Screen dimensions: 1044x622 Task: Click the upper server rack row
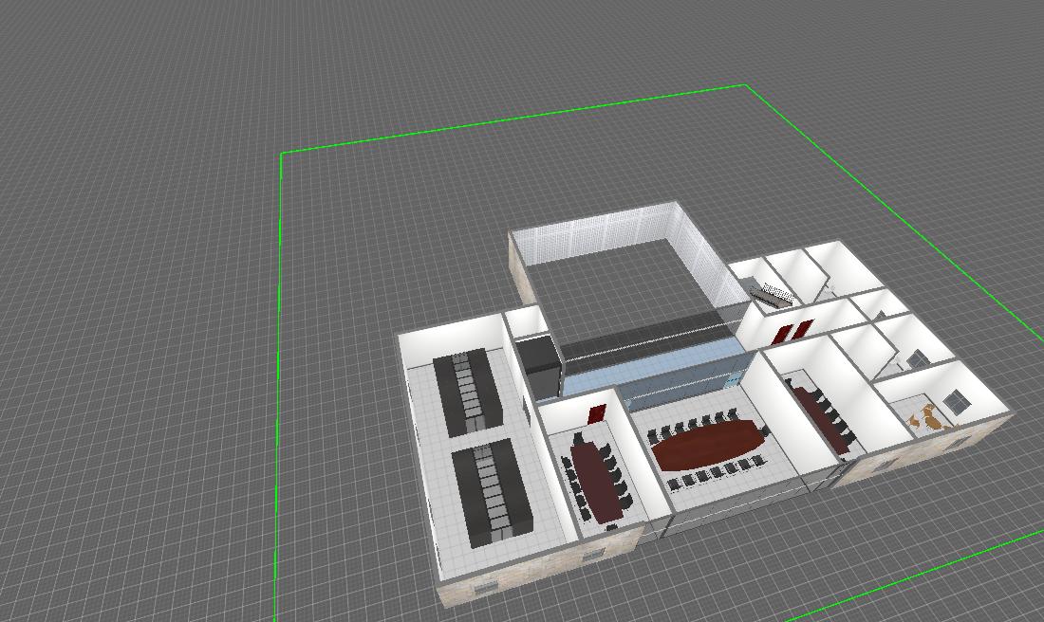[x=467, y=391]
